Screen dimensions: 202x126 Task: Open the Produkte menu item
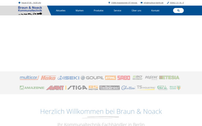99,10
